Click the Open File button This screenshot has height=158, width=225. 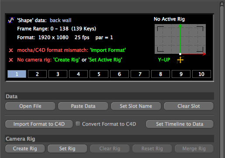pos(30,106)
